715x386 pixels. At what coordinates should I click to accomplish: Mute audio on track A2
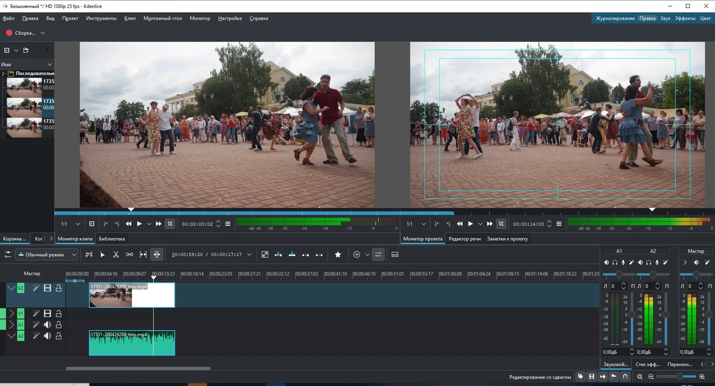coord(47,336)
